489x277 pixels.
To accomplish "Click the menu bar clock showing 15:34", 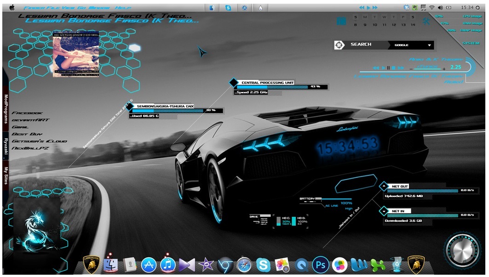I will pyautogui.click(x=467, y=7).
